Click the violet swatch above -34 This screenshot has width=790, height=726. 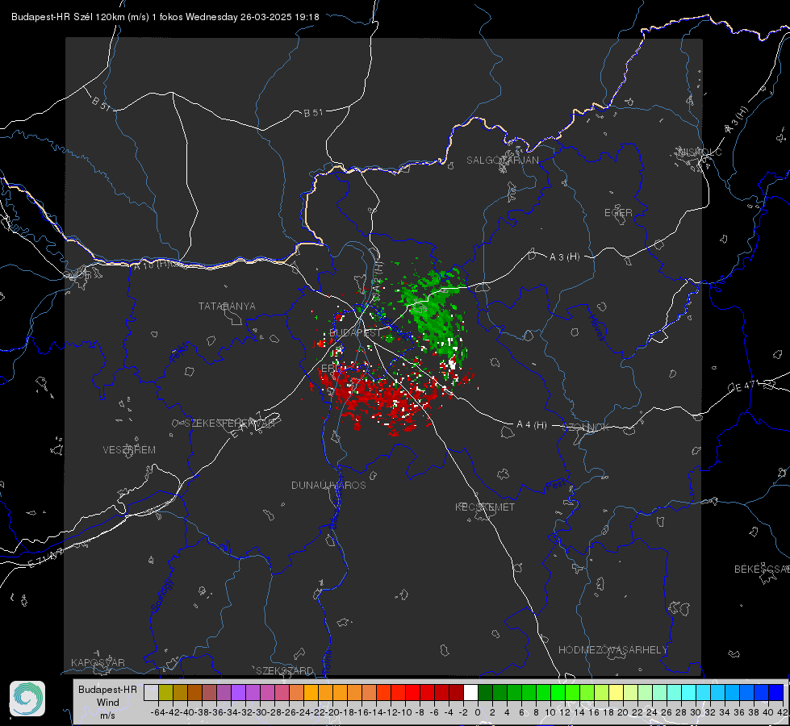pos(238,693)
